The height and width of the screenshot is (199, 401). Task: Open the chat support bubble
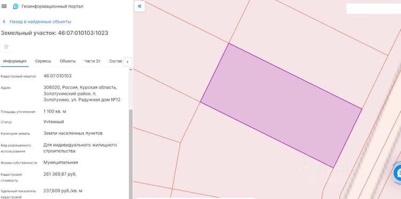[x=397, y=173]
